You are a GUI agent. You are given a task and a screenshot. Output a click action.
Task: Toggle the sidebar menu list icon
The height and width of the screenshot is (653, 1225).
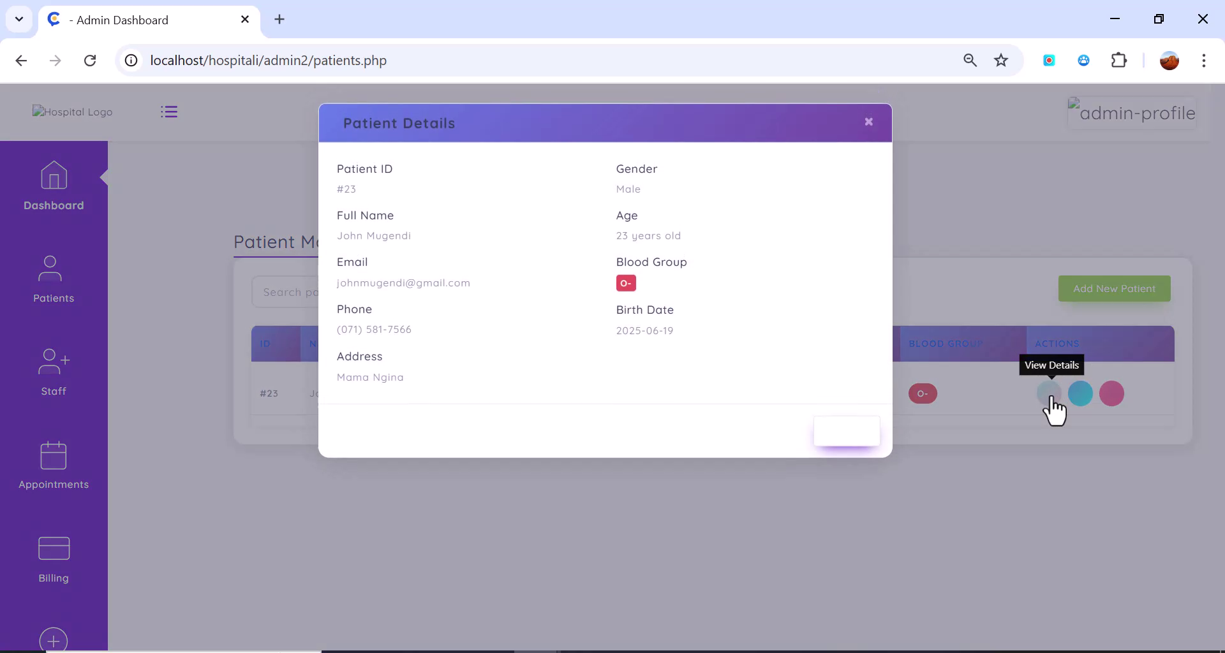[168, 112]
